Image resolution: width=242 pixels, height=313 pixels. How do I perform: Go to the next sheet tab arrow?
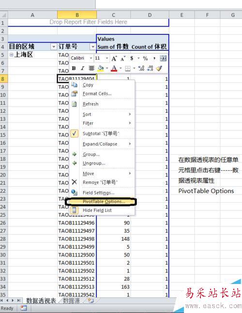[13, 300]
